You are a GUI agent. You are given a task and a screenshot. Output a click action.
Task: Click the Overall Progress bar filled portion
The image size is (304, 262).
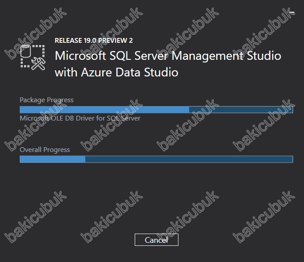(52, 159)
